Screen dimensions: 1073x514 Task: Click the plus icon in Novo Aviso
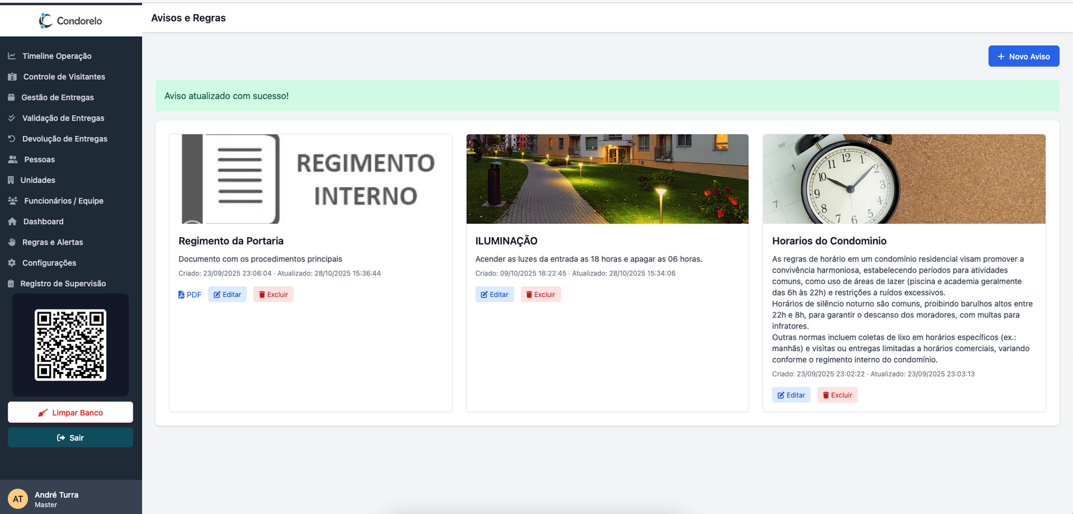tap(1001, 57)
